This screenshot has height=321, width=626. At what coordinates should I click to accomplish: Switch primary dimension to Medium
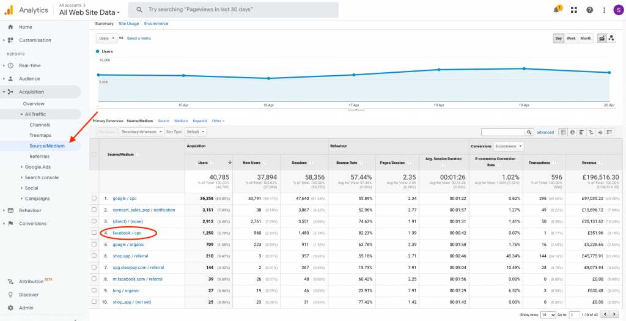(181, 120)
